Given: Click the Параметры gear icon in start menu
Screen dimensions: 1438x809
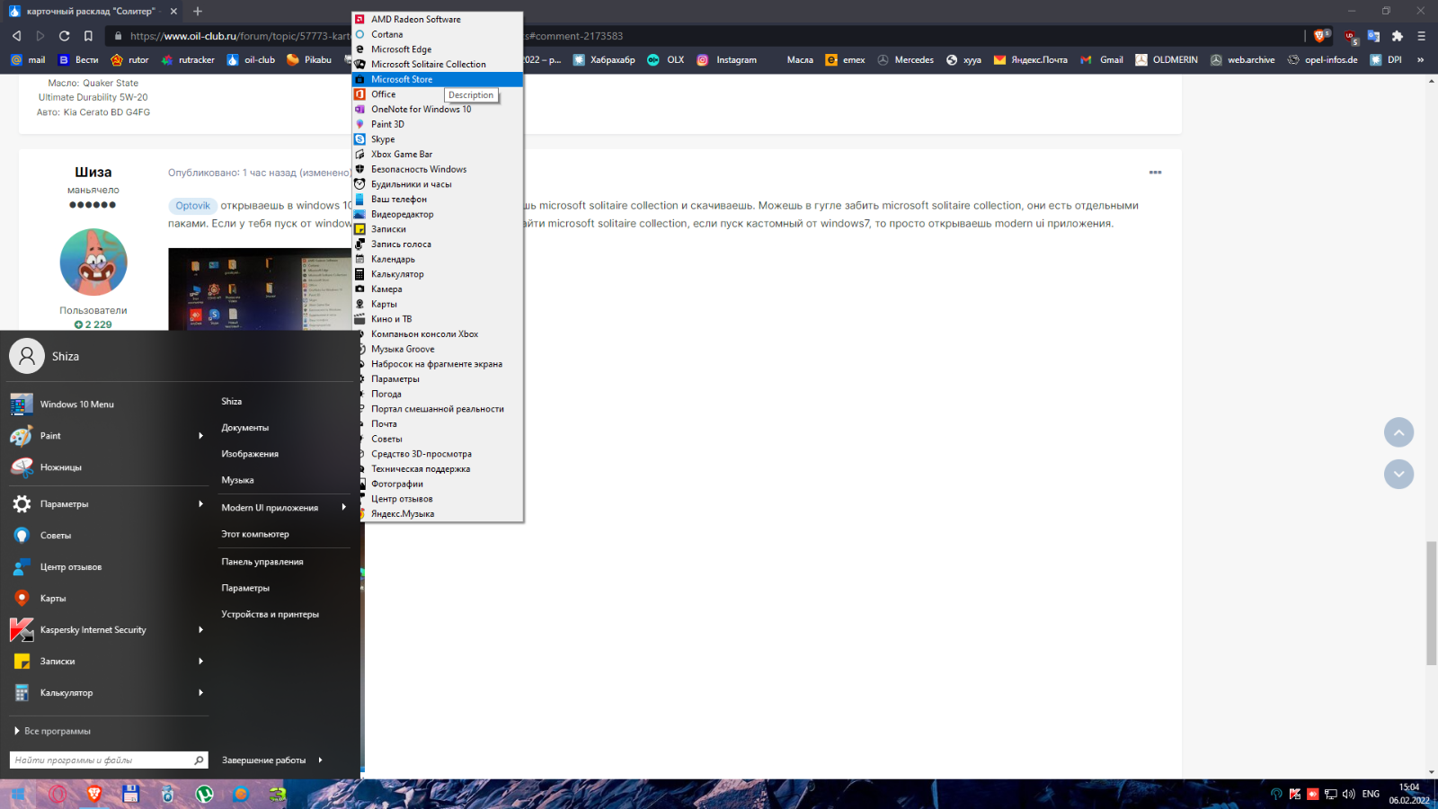Looking at the screenshot, I should click(22, 504).
